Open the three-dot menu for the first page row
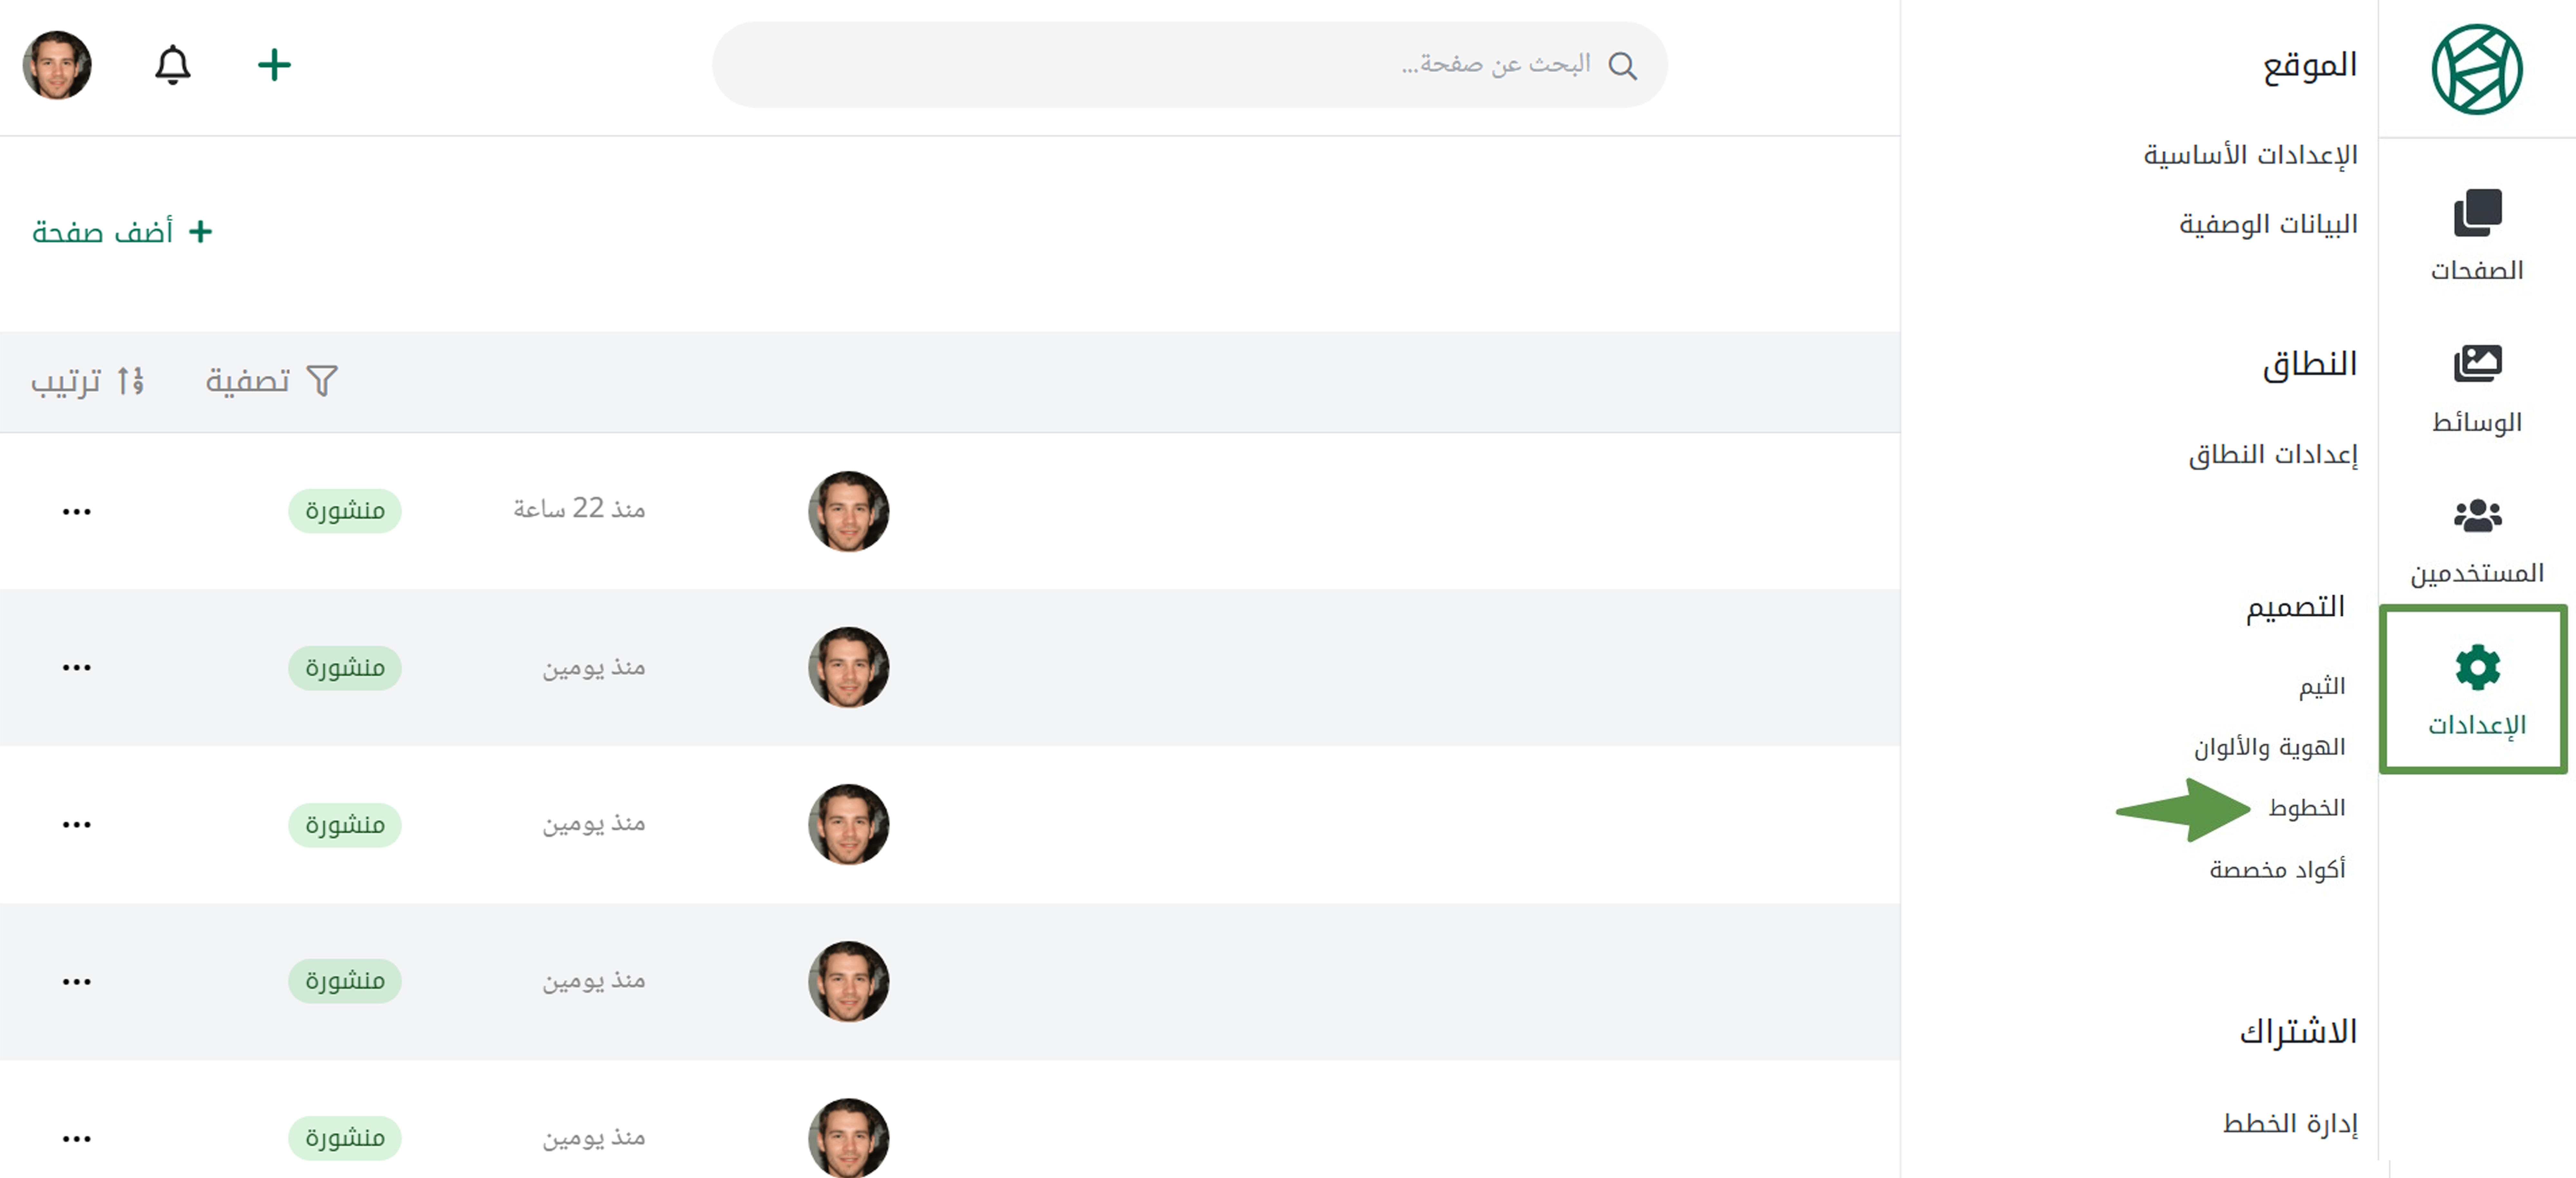This screenshot has height=1178, width=2576. click(76, 511)
